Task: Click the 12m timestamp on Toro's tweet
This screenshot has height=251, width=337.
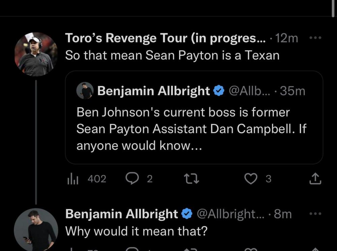Action: (286, 38)
